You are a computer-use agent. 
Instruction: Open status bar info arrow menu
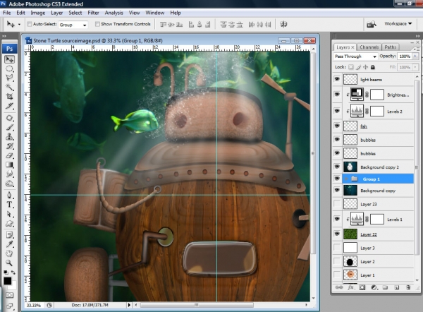pyautogui.click(x=129, y=305)
